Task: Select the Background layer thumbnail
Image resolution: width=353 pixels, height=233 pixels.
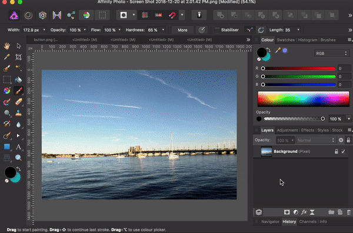Action: 267,151
